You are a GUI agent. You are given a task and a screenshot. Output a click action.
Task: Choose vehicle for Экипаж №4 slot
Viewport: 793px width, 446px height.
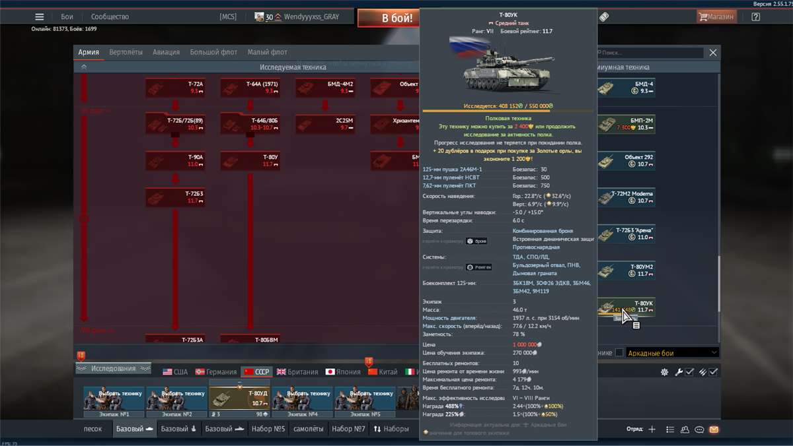(303, 402)
